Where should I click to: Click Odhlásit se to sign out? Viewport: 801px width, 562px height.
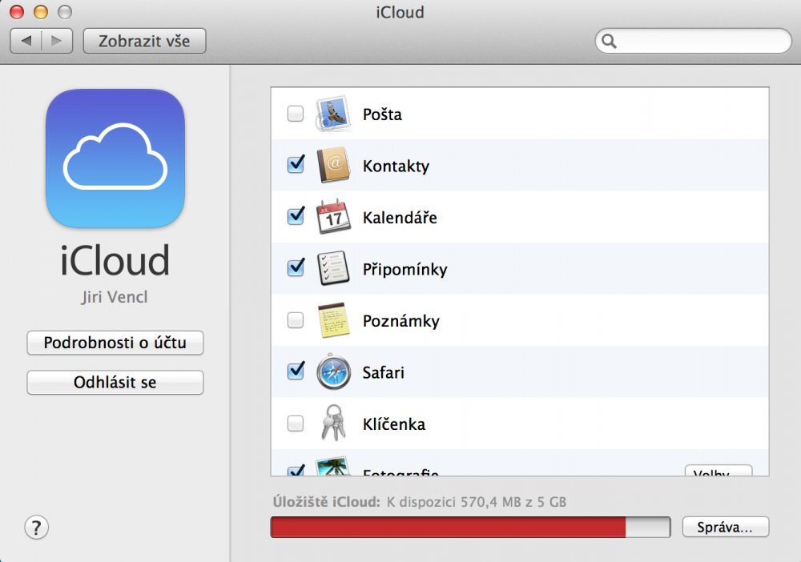(115, 383)
